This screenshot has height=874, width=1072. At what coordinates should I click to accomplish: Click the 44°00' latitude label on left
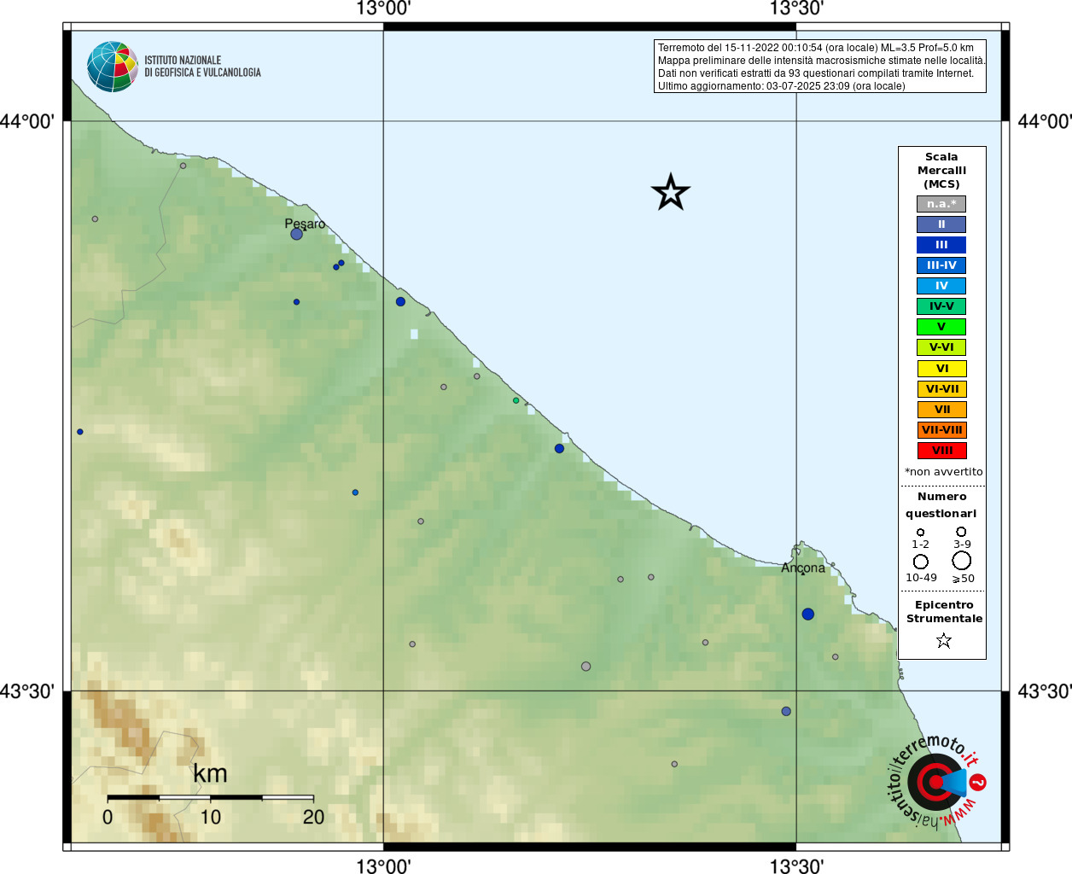click(26, 122)
